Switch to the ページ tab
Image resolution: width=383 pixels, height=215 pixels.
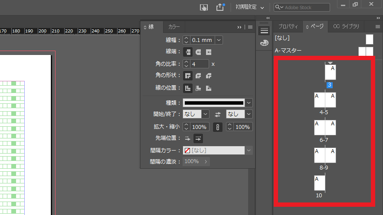point(314,26)
